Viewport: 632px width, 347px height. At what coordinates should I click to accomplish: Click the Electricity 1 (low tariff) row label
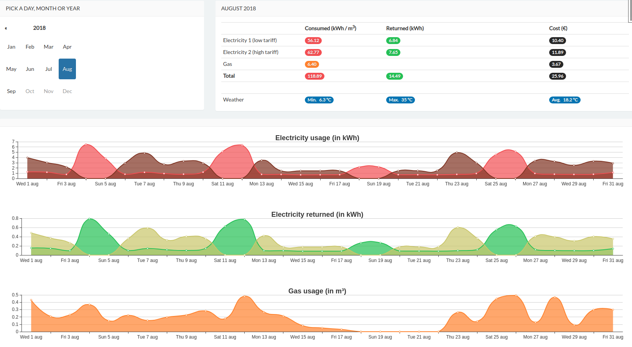[x=250, y=40]
